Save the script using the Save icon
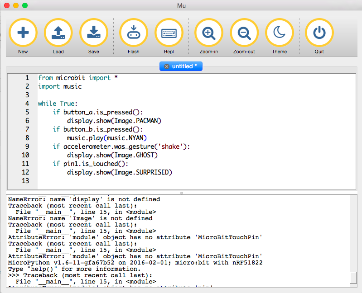Screen dimensions: 362x293 (93, 33)
